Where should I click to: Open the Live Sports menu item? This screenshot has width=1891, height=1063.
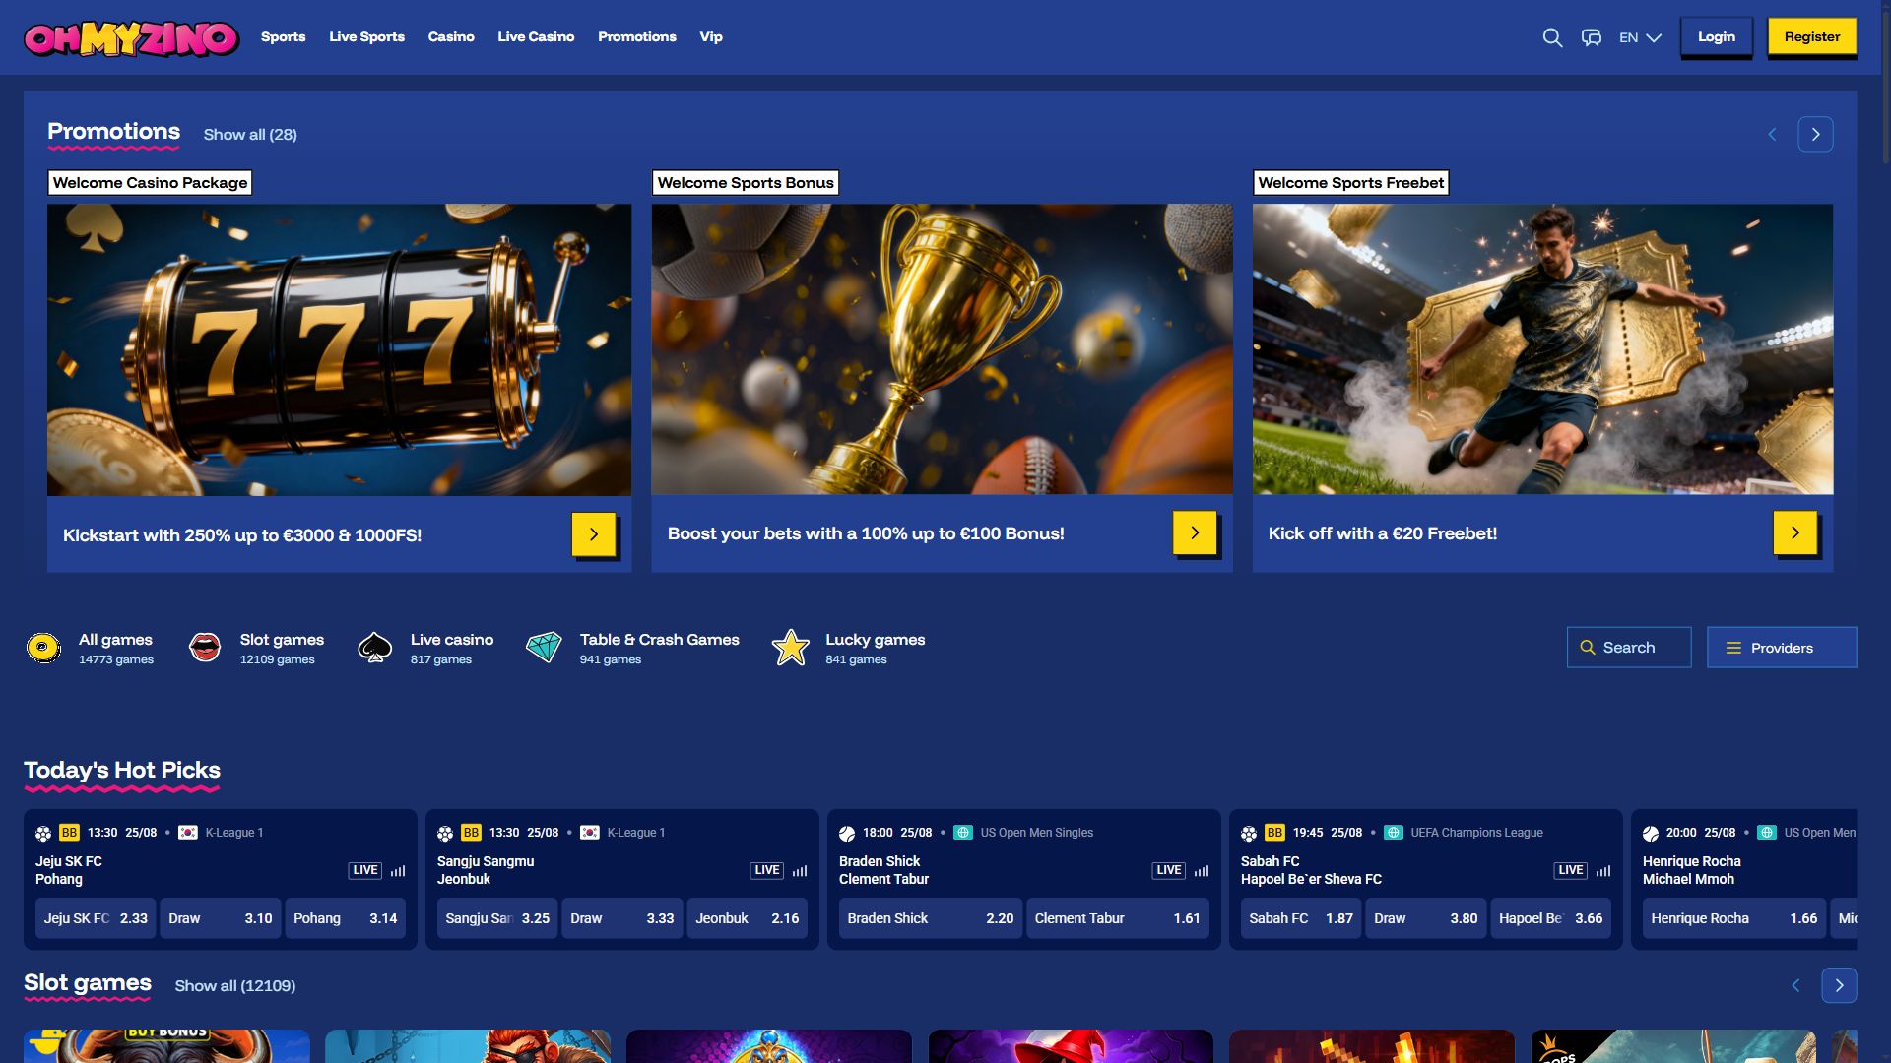(366, 37)
